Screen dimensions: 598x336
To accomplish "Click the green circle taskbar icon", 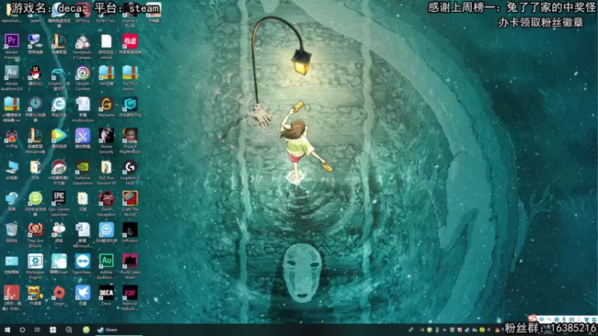I will [x=86, y=329].
